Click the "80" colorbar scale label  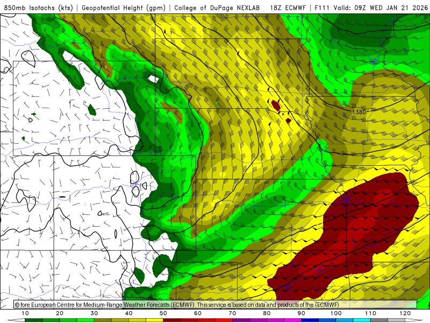267,313
